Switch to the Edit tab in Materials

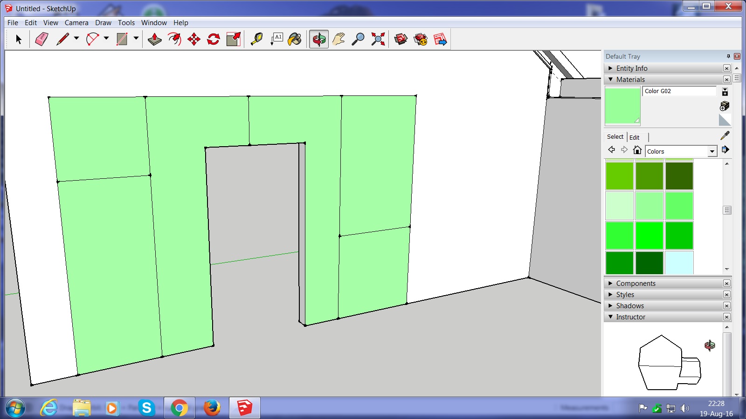point(635,137)
